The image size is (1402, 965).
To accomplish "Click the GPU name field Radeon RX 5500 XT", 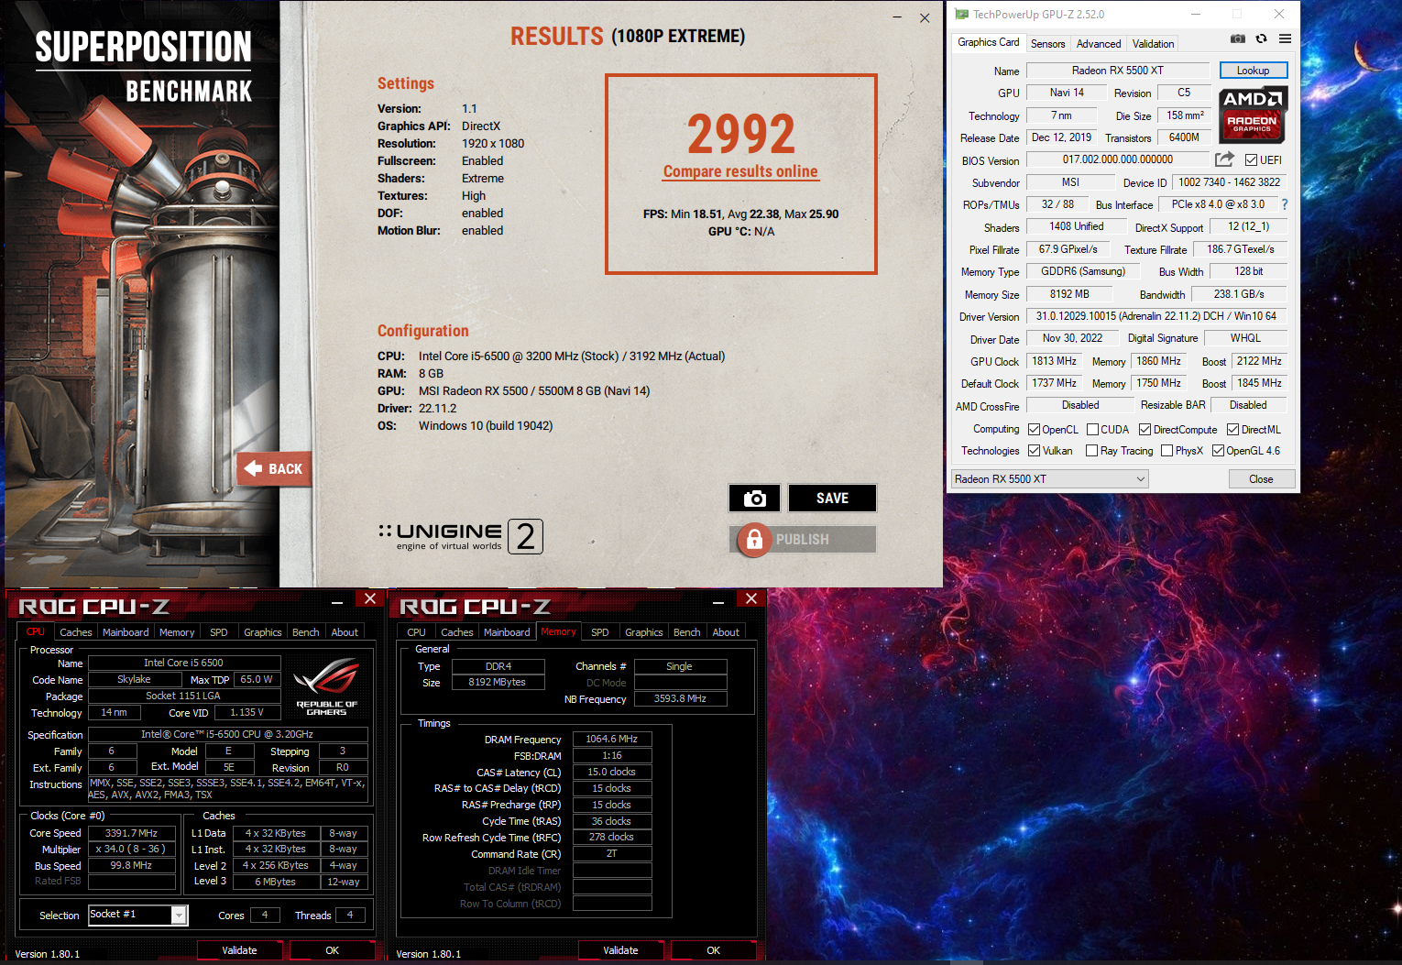I will (1117, 71).
